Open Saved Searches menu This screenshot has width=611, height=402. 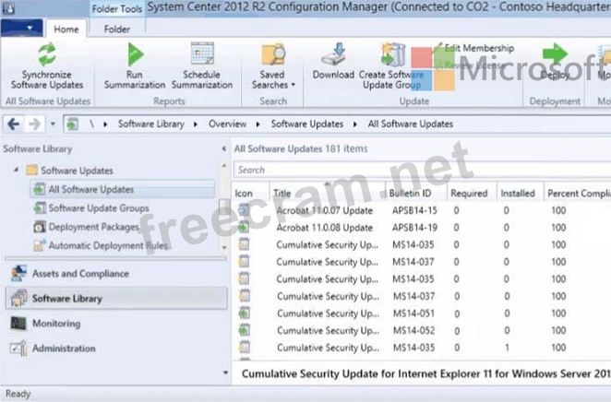[x=272, y=66]
